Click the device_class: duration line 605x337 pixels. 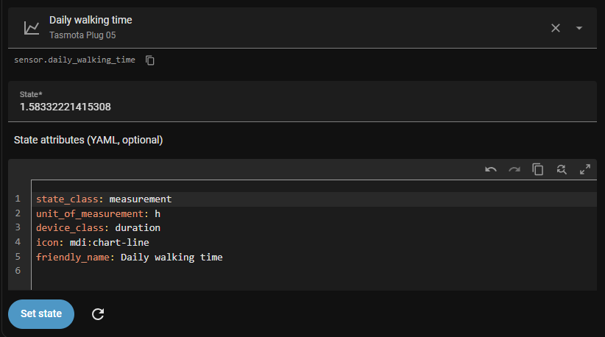coord(98,228)
